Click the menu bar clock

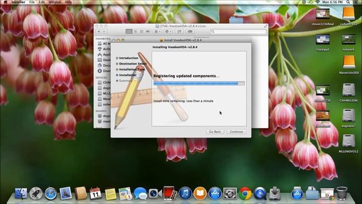(x=333, y=2)
